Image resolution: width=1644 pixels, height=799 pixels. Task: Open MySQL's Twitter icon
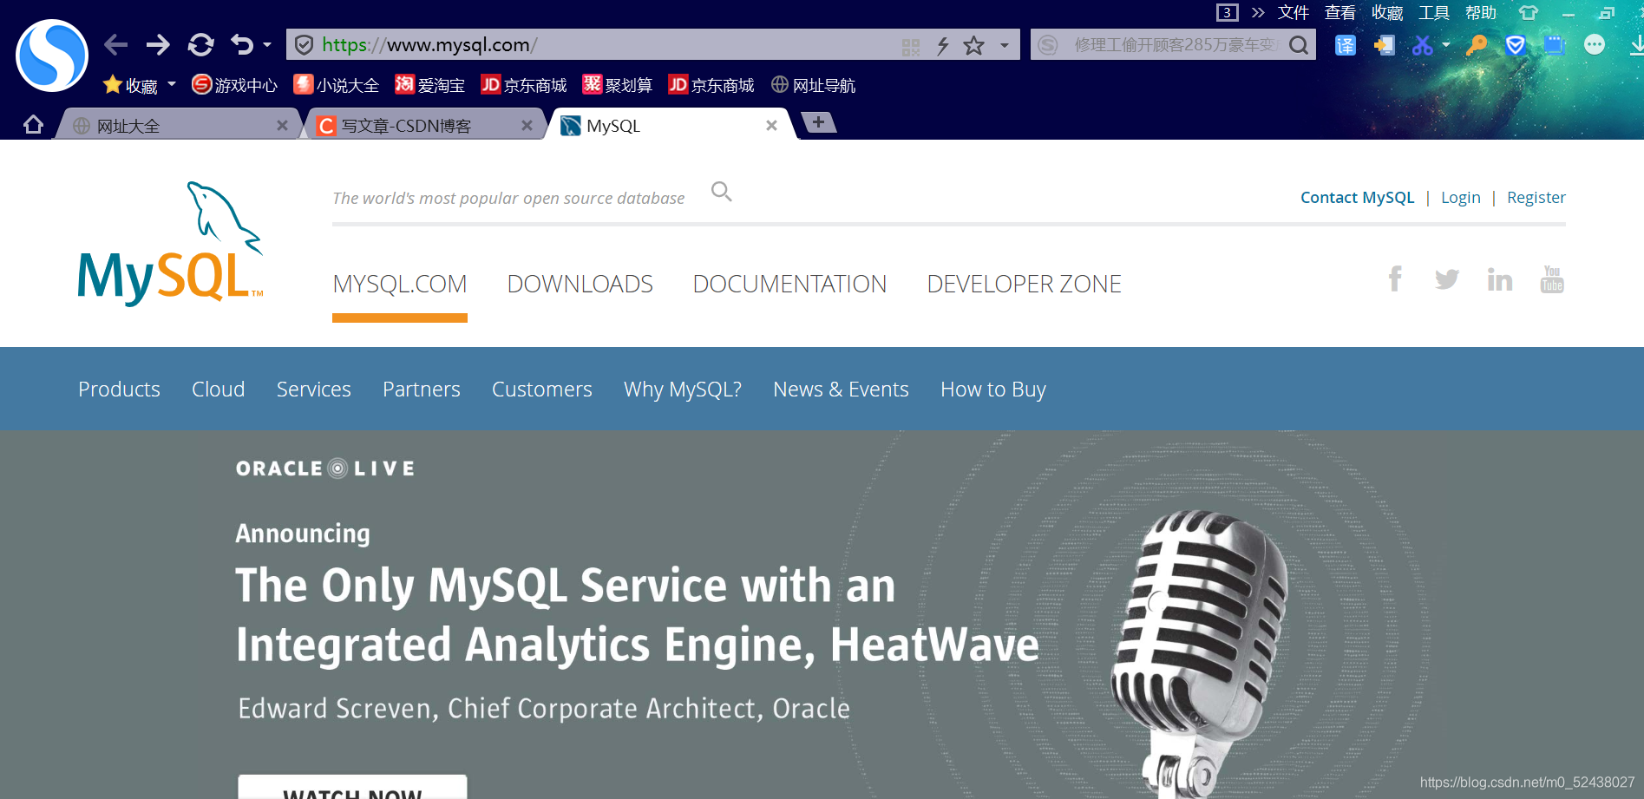point(1446,279)
